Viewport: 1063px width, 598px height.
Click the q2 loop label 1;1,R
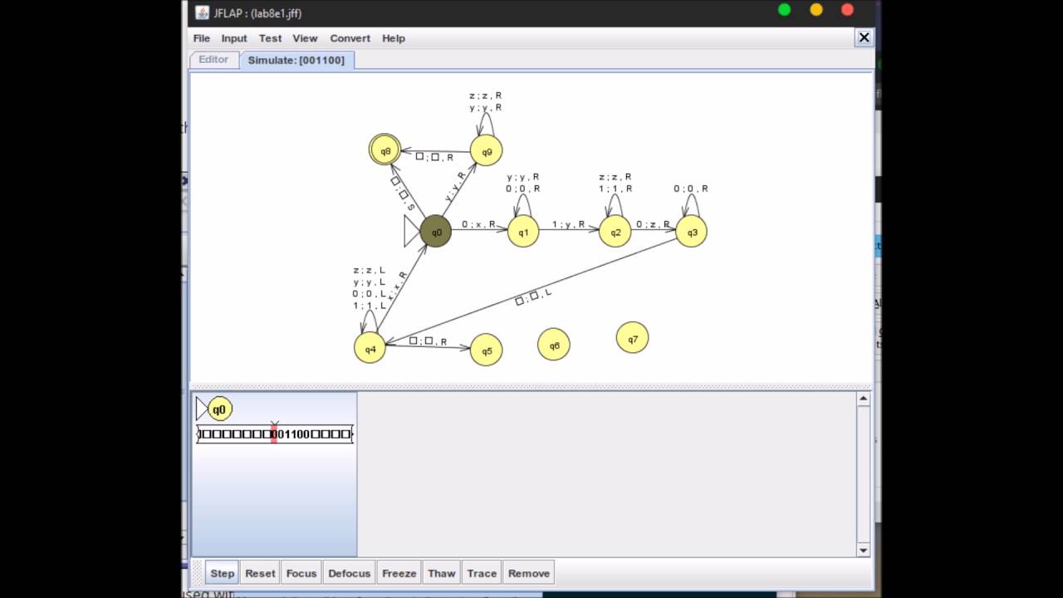[615, 189]
